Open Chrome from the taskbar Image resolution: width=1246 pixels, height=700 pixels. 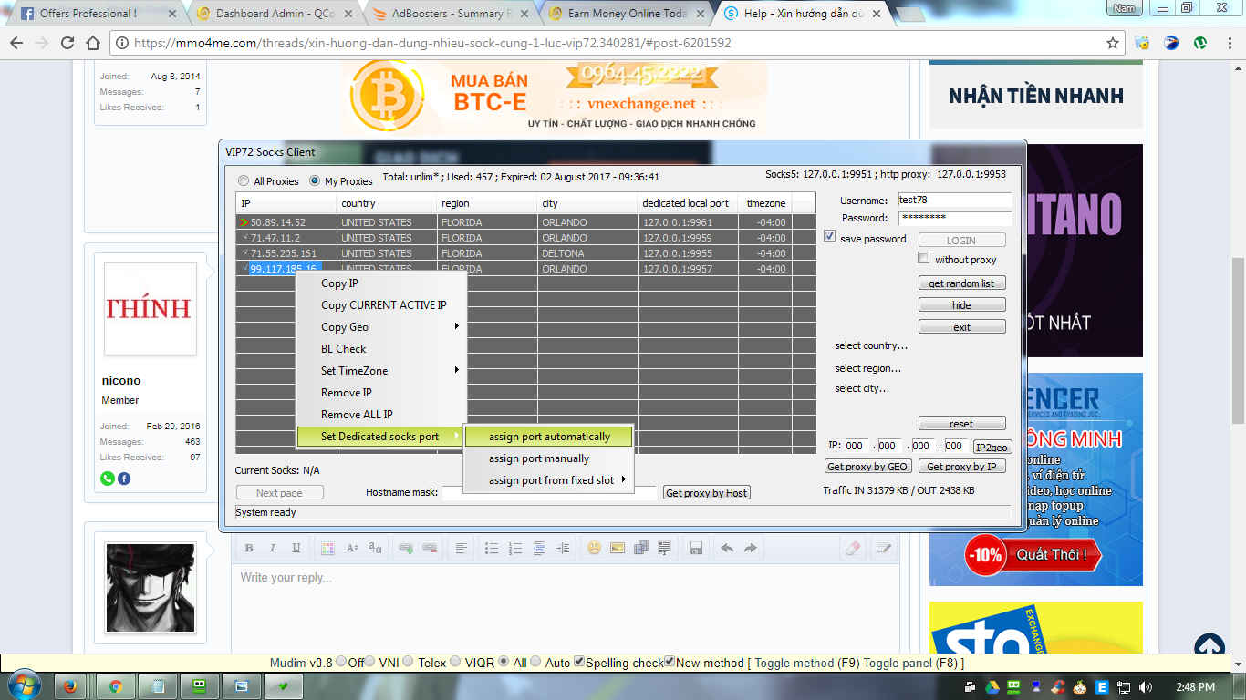tap(116, 686)
